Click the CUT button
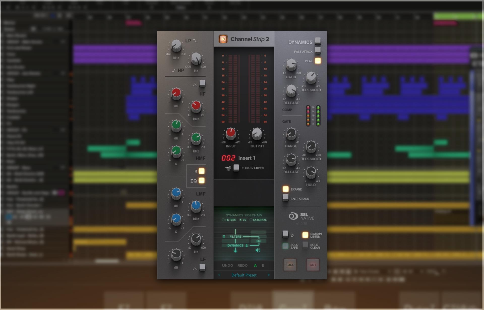 pyautogui.click(x=313, y=265)
